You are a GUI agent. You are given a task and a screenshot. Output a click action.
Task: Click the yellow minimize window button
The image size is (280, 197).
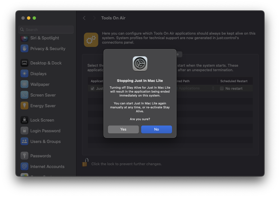[x=29, y=18]
